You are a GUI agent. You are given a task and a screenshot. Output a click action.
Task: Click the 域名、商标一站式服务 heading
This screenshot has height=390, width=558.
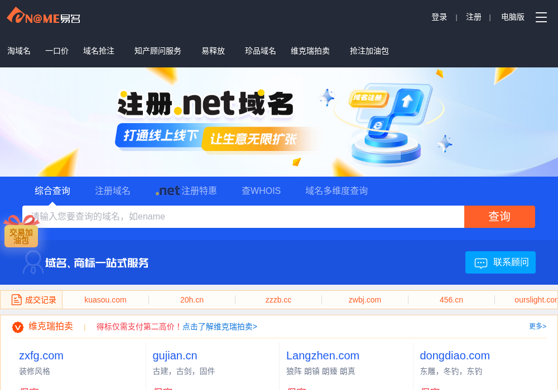(x=97, y=263)
